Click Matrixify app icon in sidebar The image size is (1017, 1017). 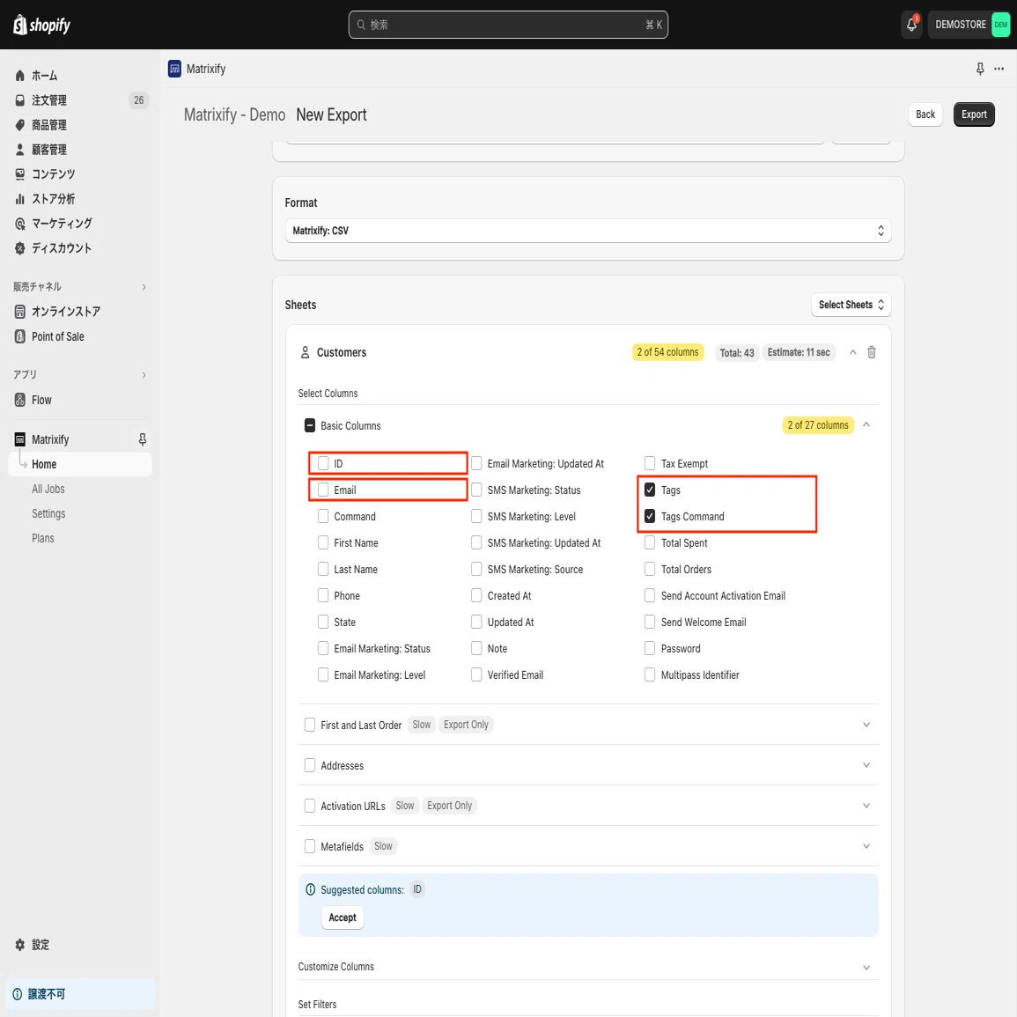(20, 439)
